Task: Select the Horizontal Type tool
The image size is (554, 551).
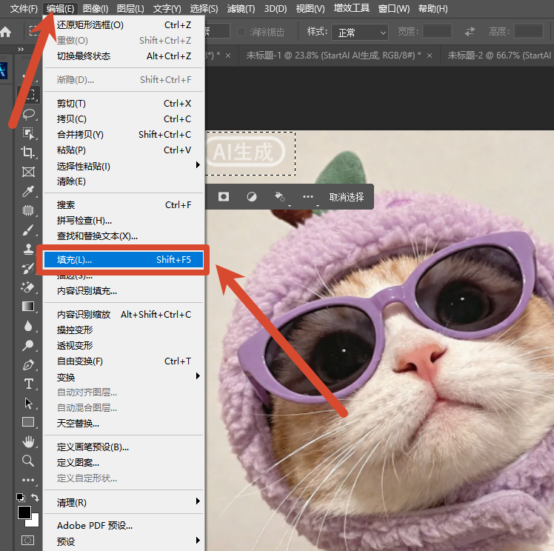Action: pos(29,384)
